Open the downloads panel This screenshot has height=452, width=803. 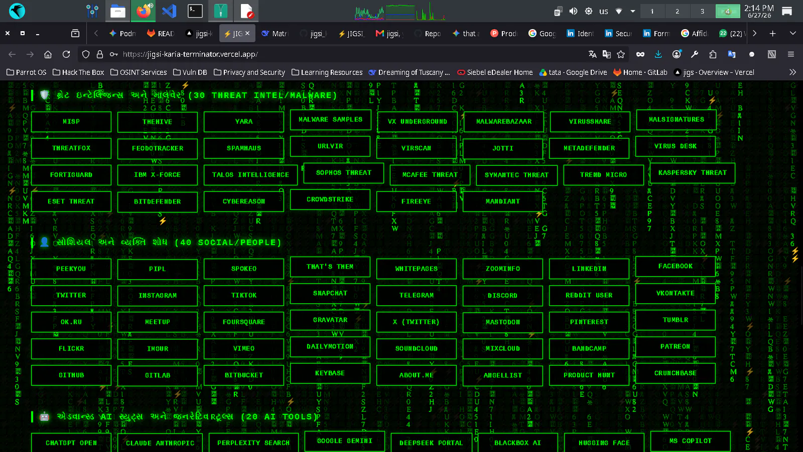coord(658,54)
